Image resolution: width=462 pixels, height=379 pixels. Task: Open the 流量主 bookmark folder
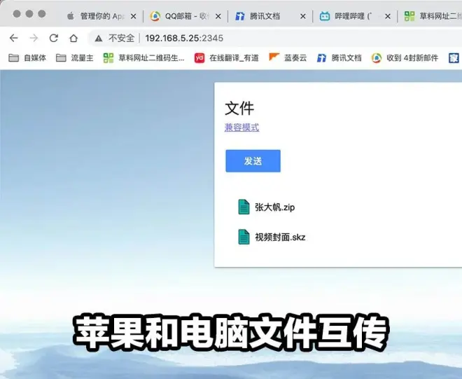75,58
